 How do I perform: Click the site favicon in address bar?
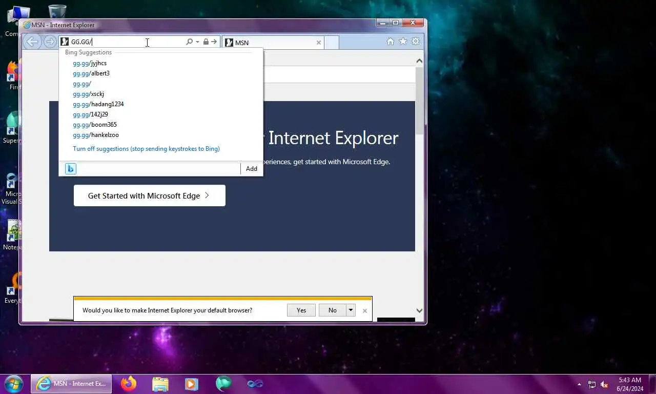tap(65, 42)
